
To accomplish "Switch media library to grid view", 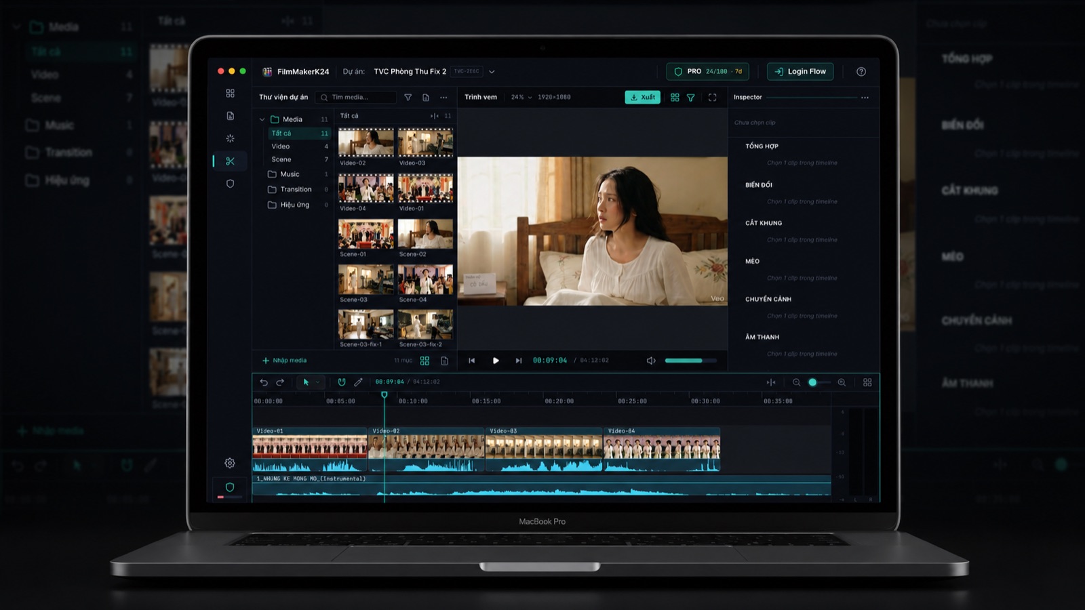I will click(x=425, y=361).
